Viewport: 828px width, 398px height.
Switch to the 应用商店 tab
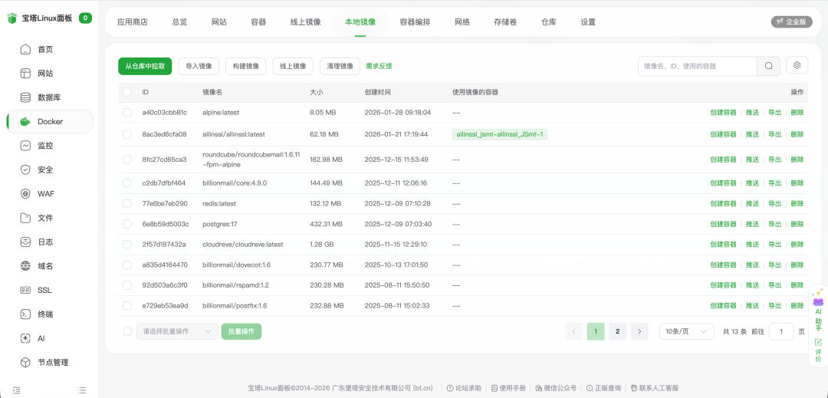point(133,22)
